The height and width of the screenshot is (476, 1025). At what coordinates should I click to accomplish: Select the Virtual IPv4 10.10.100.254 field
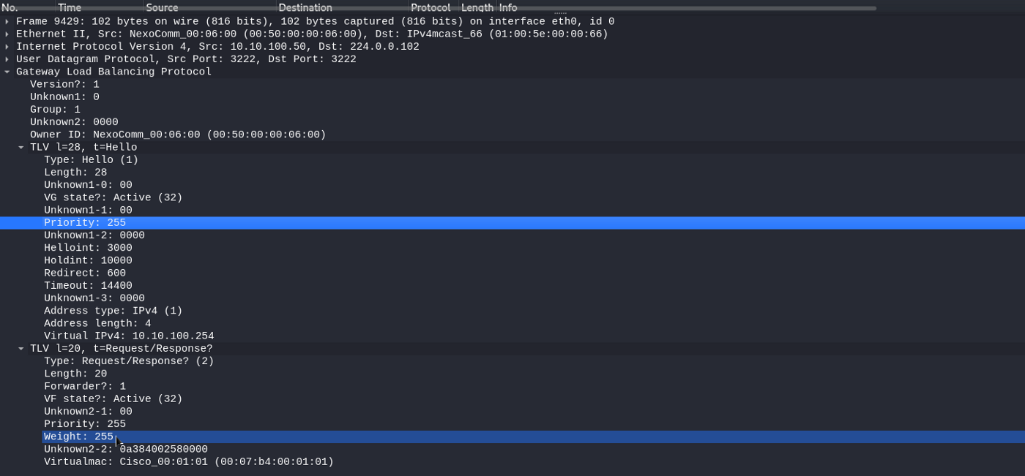click(129, 336)
